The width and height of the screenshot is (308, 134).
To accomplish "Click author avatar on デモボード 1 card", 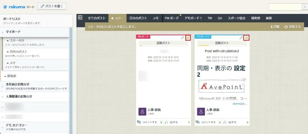I will tap(201, 112).
